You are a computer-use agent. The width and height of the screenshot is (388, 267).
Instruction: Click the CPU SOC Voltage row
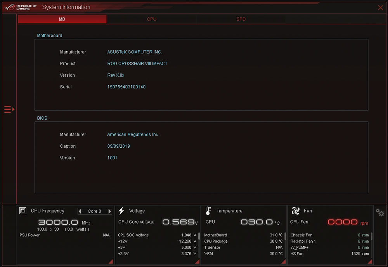[x=157, y=235]
